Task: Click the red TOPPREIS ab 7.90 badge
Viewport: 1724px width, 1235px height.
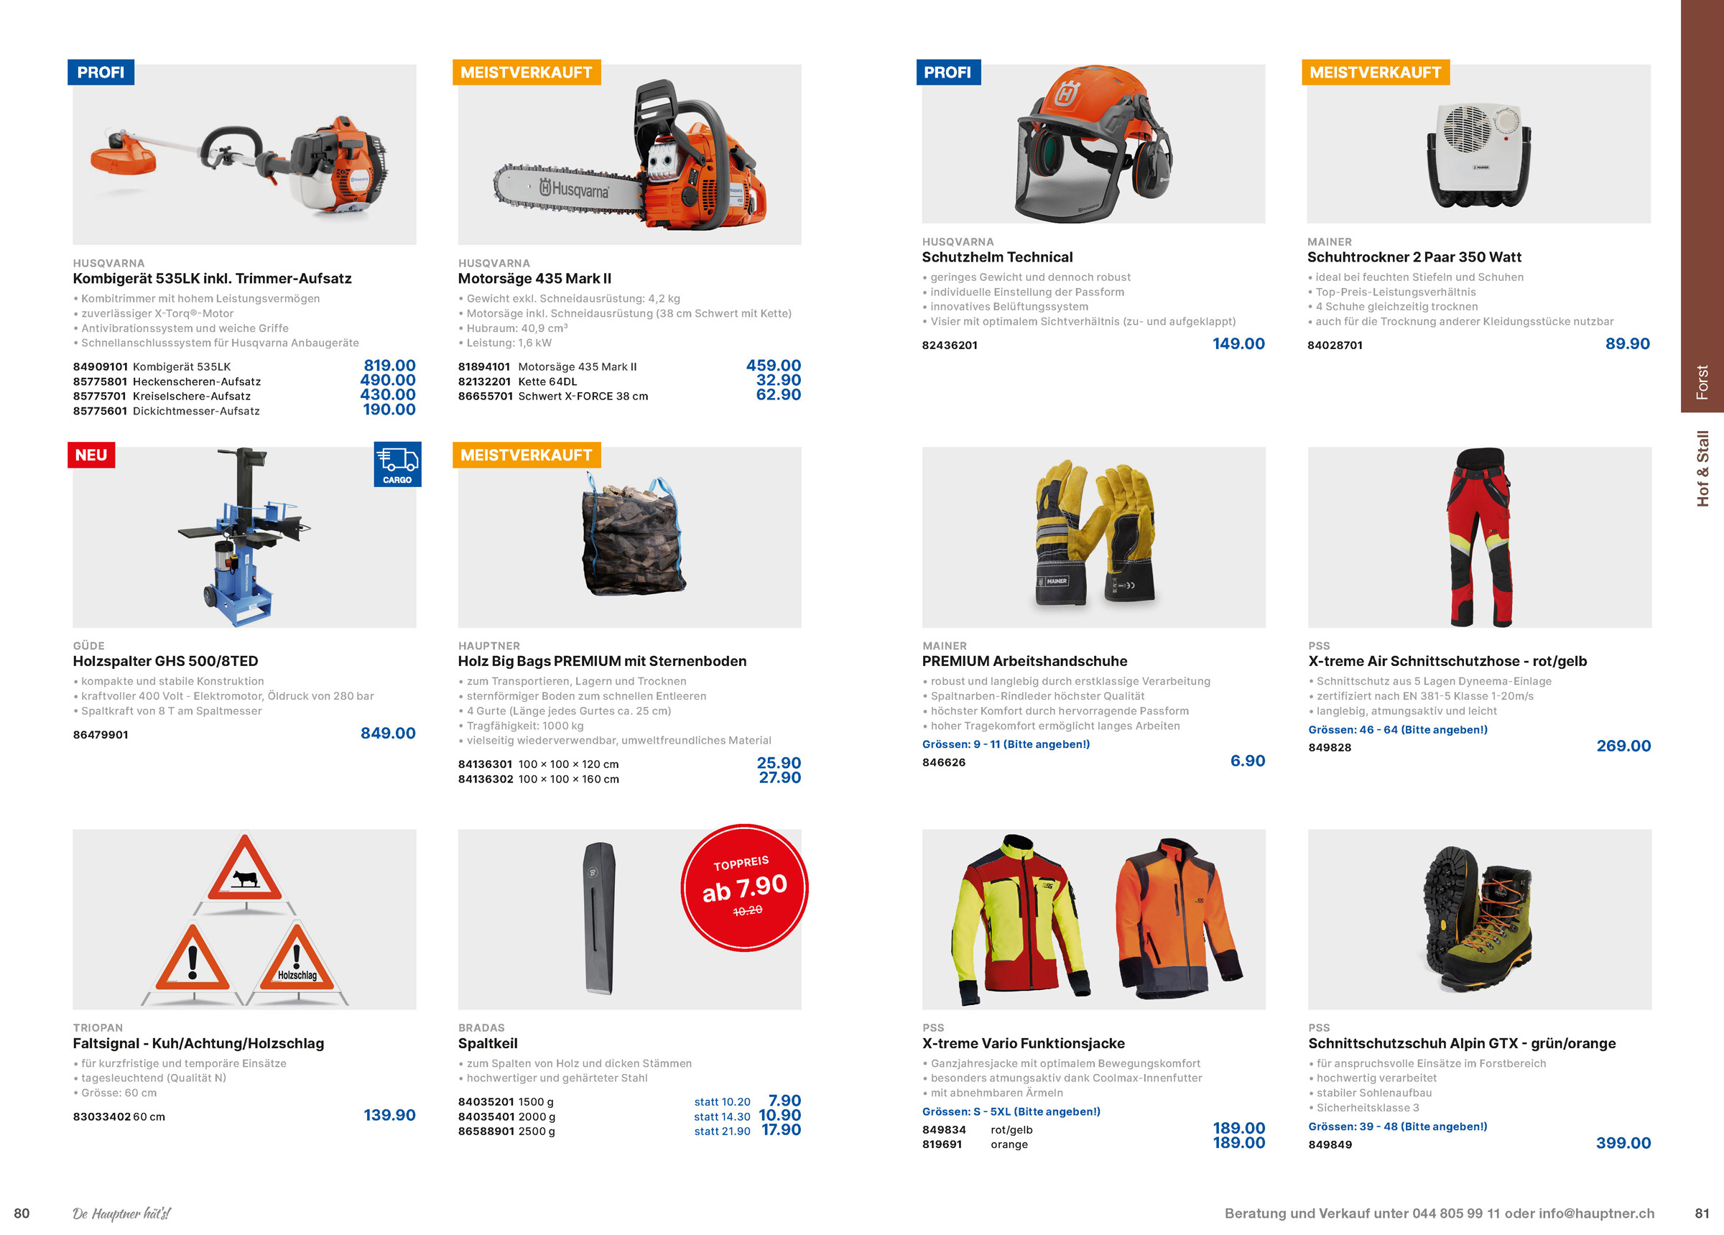Action: pos(744,887)
